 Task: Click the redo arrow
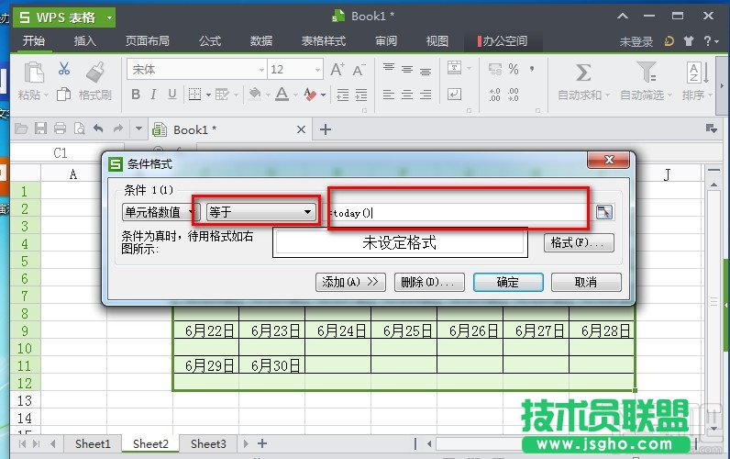coord(117,129)
